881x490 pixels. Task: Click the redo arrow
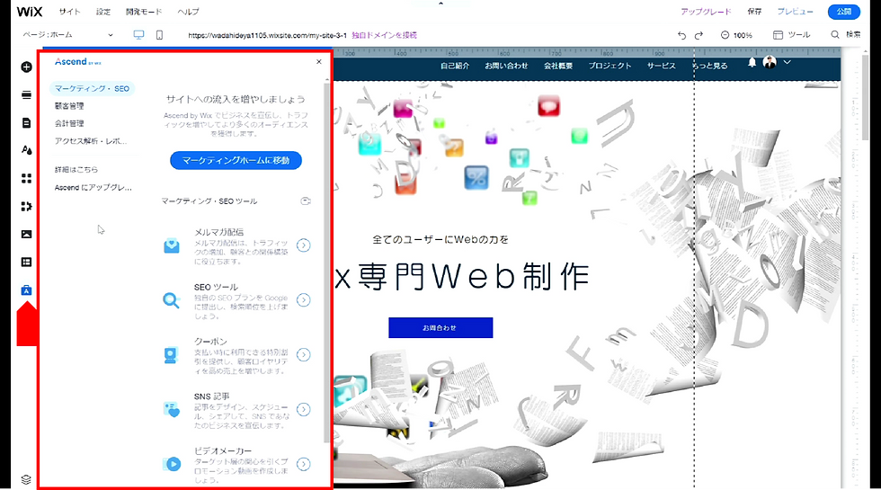point(699,35)
